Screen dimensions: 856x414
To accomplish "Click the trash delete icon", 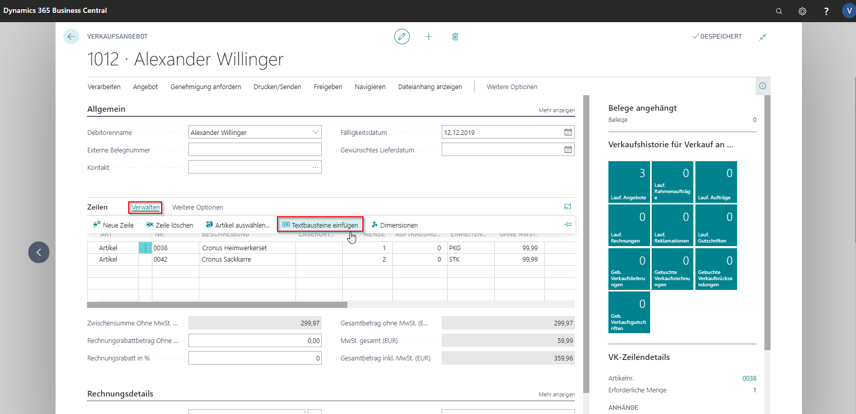I will pyautogui.click(x=455, y=37).
